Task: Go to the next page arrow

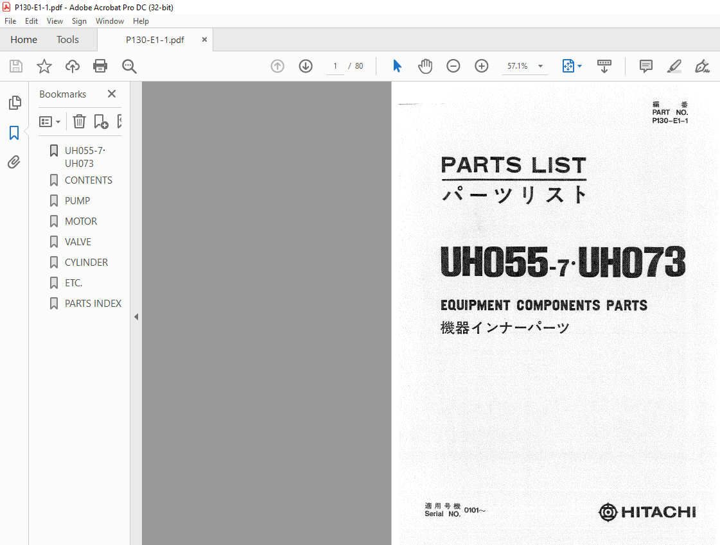Action: tap(306, 67)
